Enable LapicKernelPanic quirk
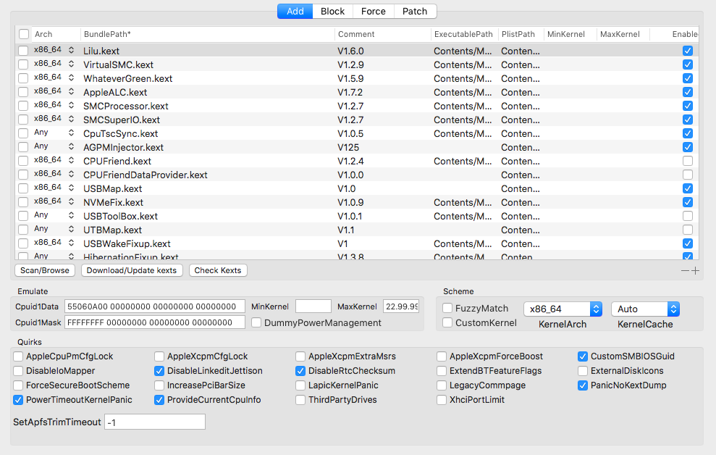This screenshot has width=716, height=455. coord(300,385)
